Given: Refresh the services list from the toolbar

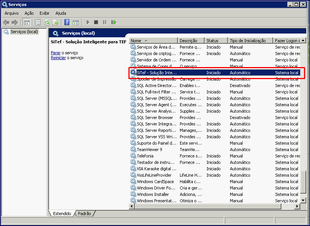Looking at the screenshot, I should tap(47, 22).
